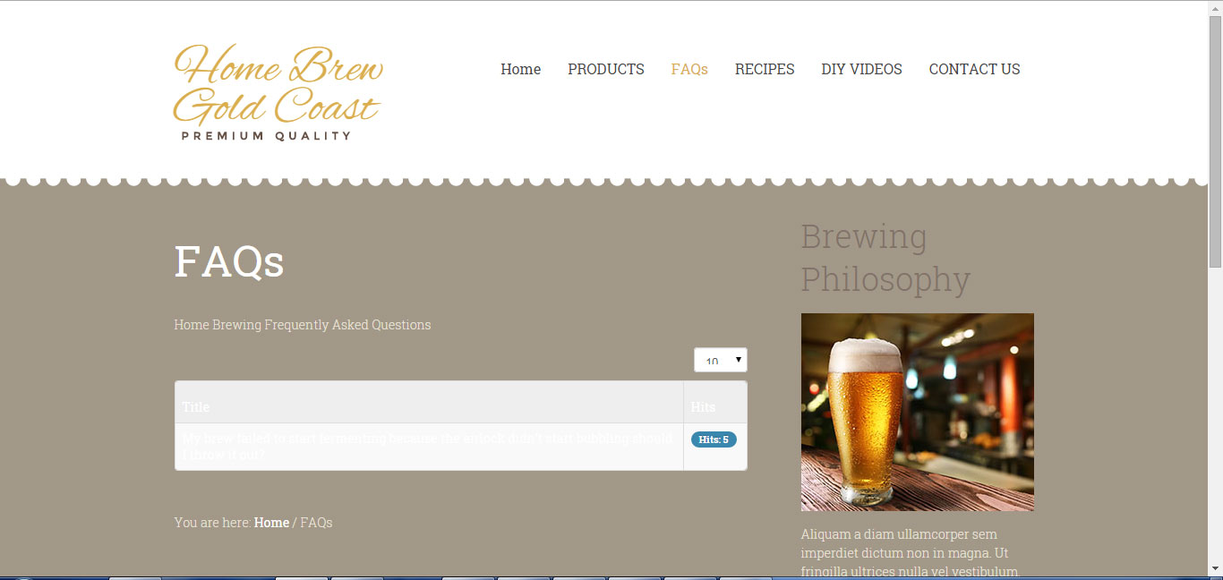Click the FAQs page heading

pos(229,262)
